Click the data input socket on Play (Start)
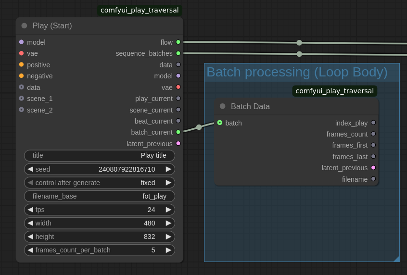Screen dimensions: 407x275 (22, 87)
